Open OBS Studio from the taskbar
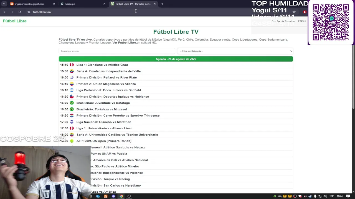This screenshot has width=355, height=199. coord(129,196)
